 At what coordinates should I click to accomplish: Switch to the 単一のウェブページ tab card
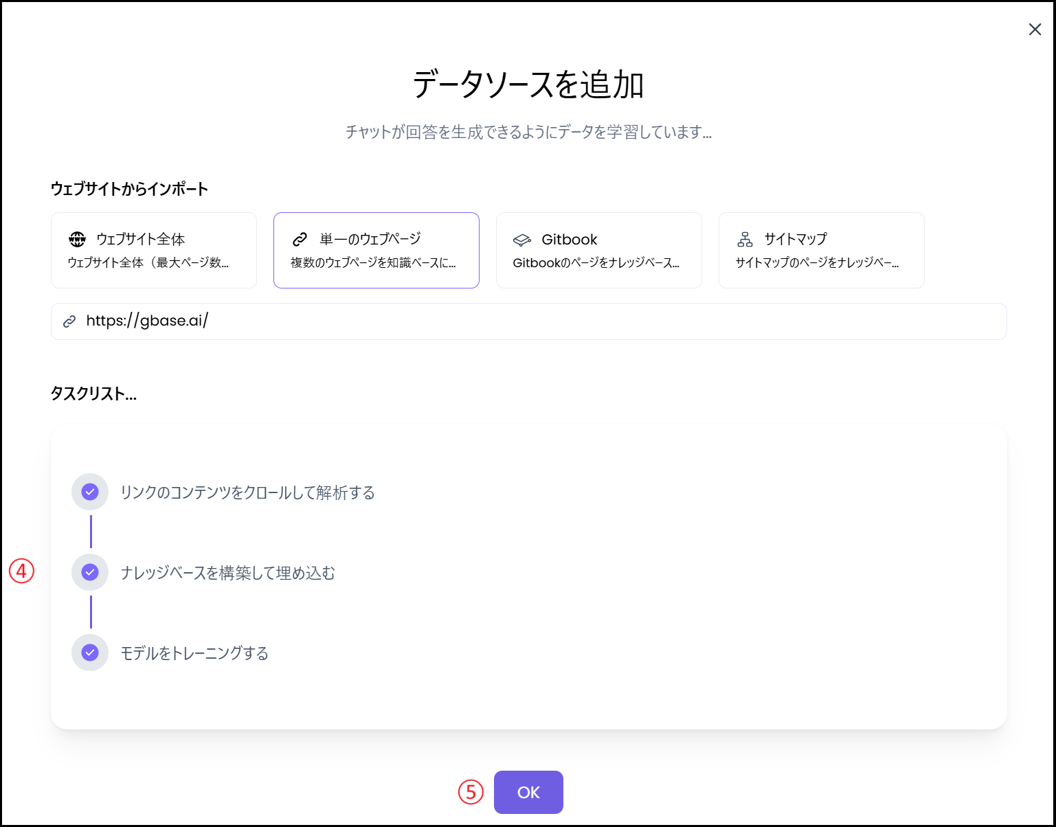tap(376, 250)
